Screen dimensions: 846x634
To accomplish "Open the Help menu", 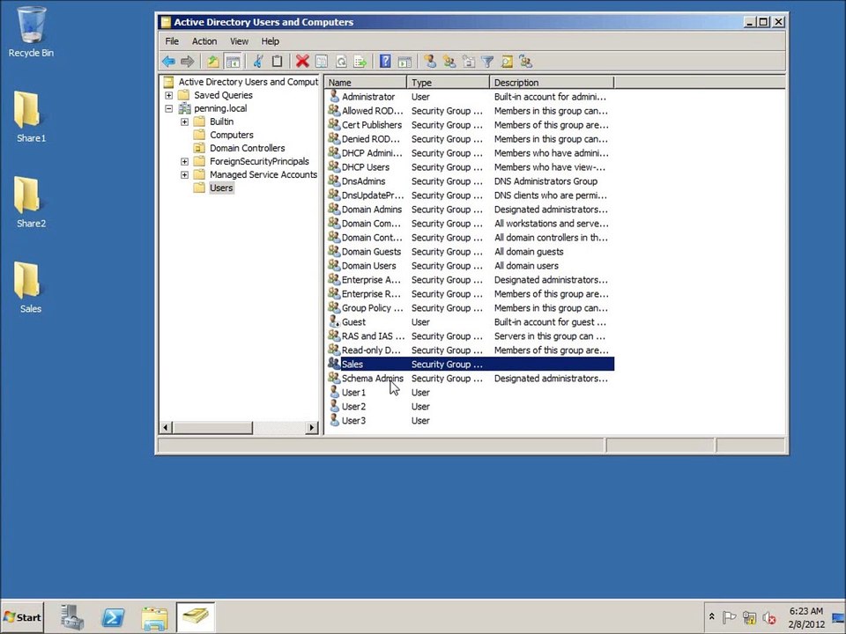I will (271, 41).
